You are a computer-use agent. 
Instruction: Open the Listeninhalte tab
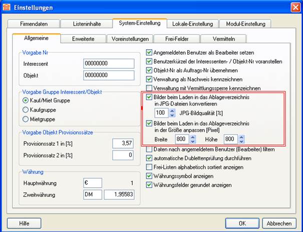point(87,24)
